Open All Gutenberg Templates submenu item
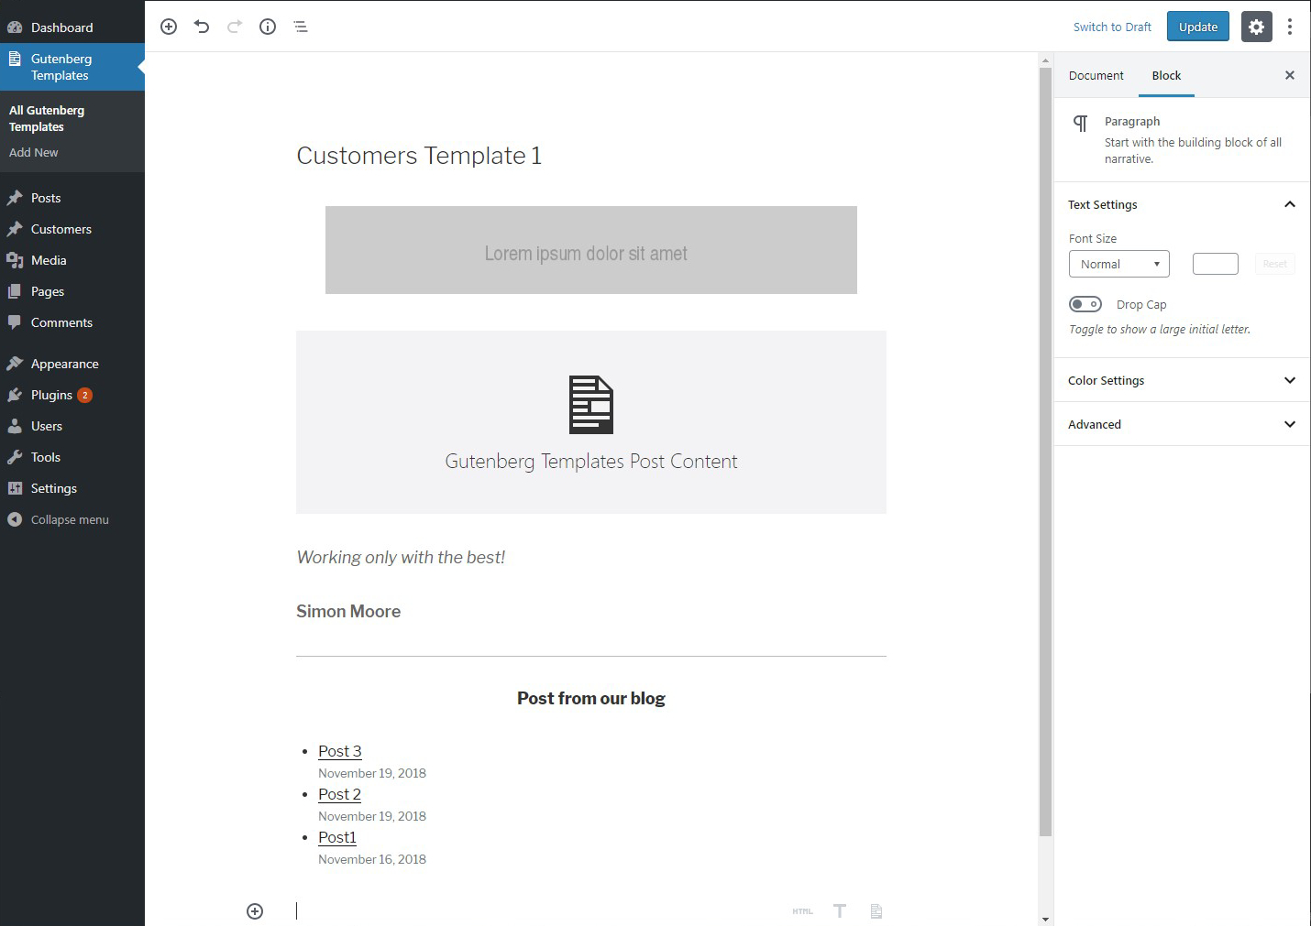This screenshot has width=1311, height=926. coord(47,118)
